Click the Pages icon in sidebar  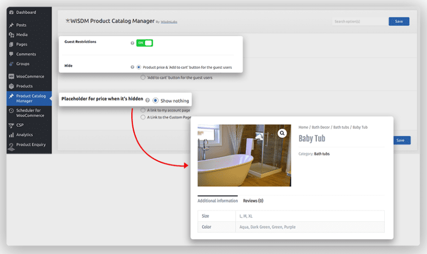point(11,44)
